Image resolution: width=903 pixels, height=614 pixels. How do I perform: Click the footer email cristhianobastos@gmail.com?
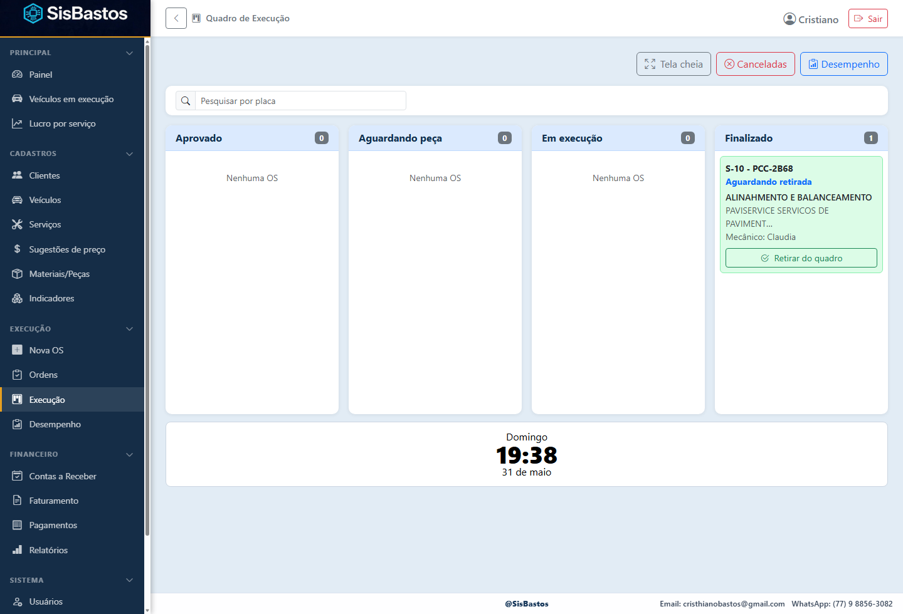[x=734, y=604]
